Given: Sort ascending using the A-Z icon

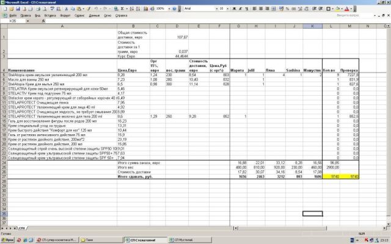Looking at the screenshot, I should [132, 9].
